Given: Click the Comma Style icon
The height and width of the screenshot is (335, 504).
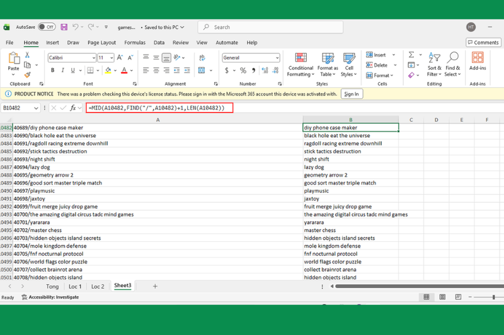Looking at the screenshot, I should [x=254, y=70].
